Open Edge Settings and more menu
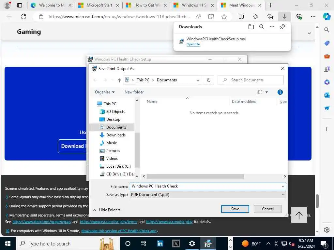 point(313,17)
